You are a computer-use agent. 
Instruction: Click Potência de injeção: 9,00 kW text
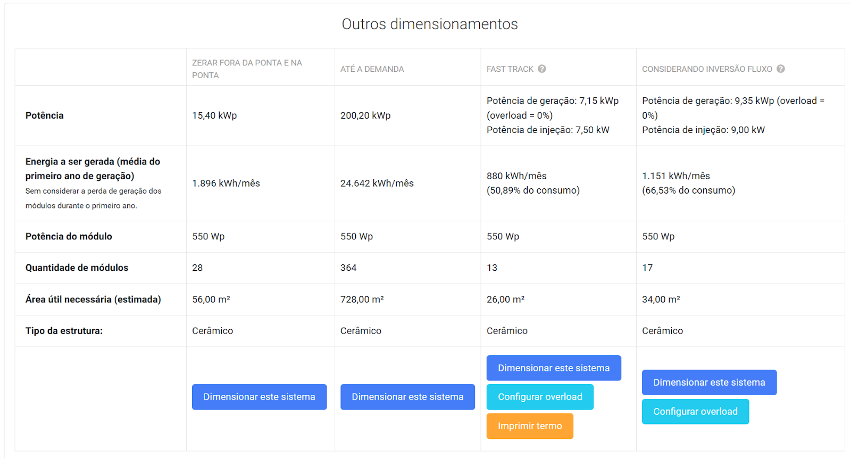703,130
